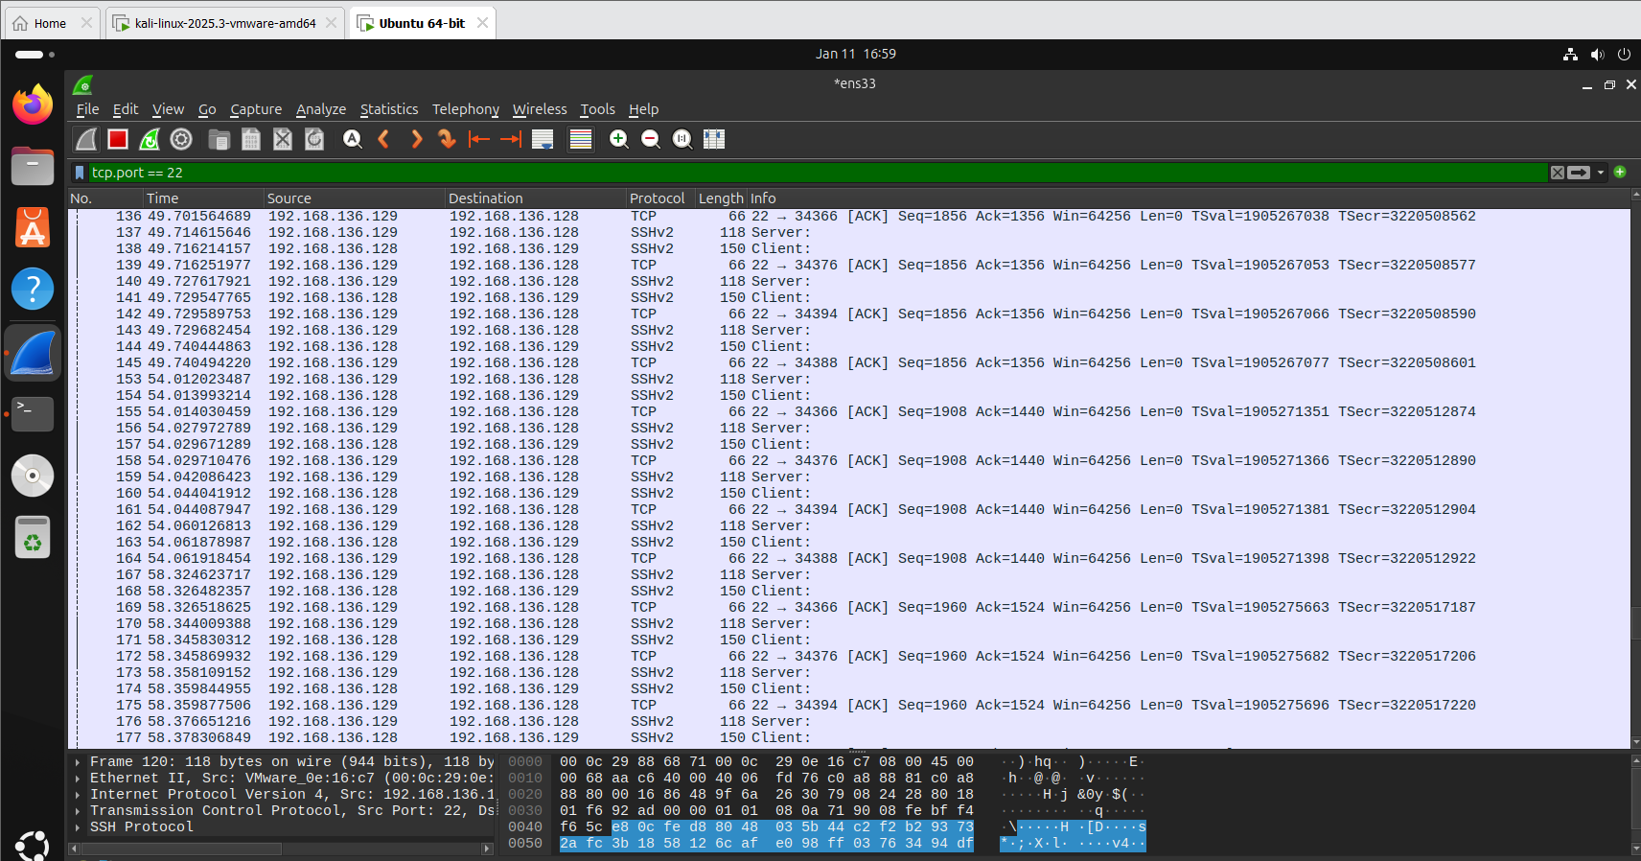
Task: Open the Tools menu
Action: 597,109
